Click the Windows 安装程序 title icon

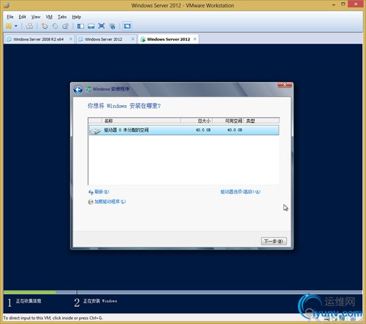(89, 89)
